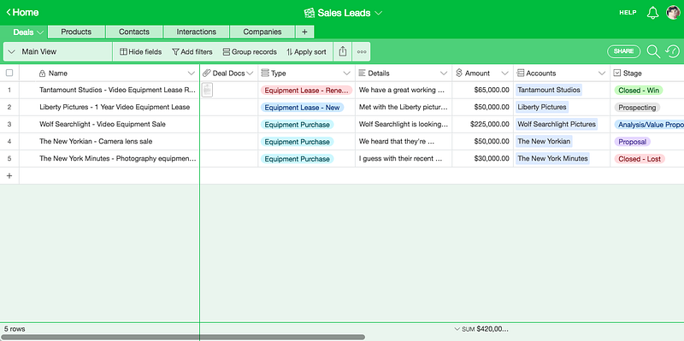Image resolution: width=684 pixels, height=341 pixels.
Task: Click Add filters
Action: pyautogui.click(x=192, y=52)
